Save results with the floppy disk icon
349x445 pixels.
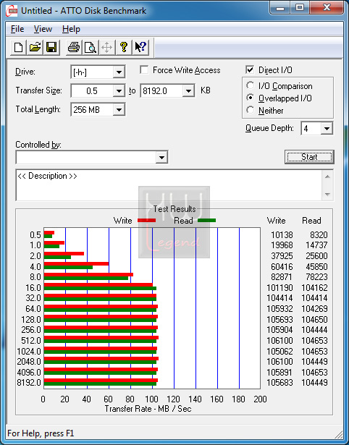[x=51, y=47]
